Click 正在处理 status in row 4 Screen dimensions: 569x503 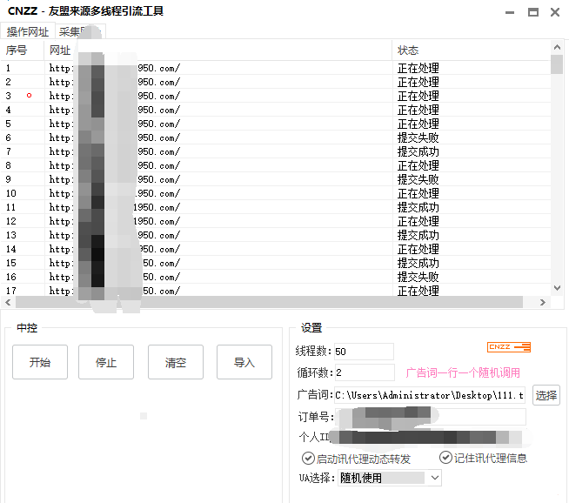point(418,110)
